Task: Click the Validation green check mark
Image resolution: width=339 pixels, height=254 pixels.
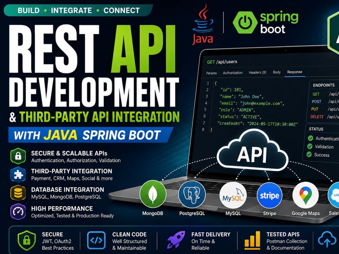Action: click(310, 146)
